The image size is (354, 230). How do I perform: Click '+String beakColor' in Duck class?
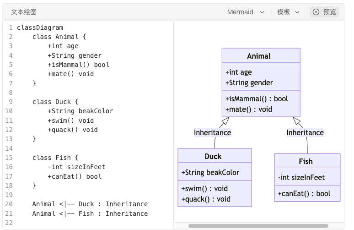[210, 172]
